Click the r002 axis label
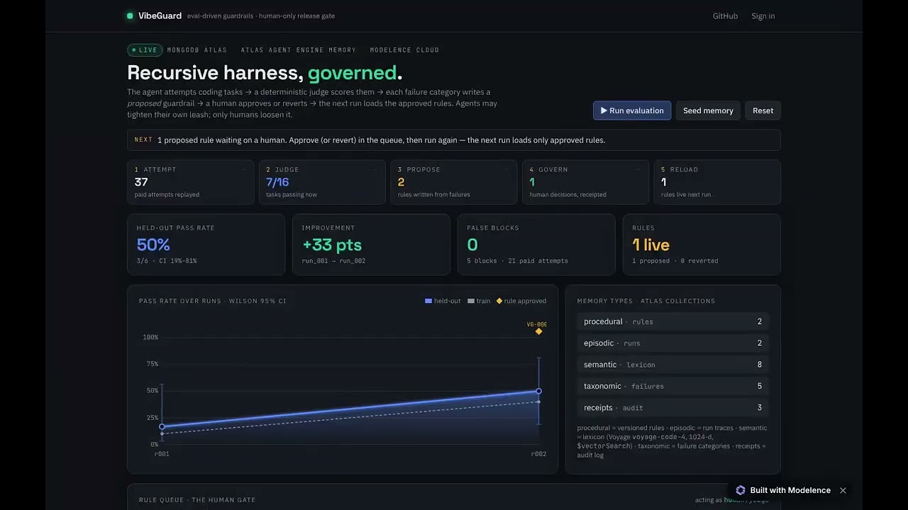 click(539, 454)
